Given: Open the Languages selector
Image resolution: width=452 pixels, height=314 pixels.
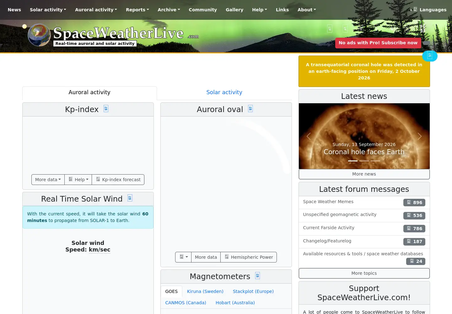Looking at the screenshot, I should coord(429,10).
